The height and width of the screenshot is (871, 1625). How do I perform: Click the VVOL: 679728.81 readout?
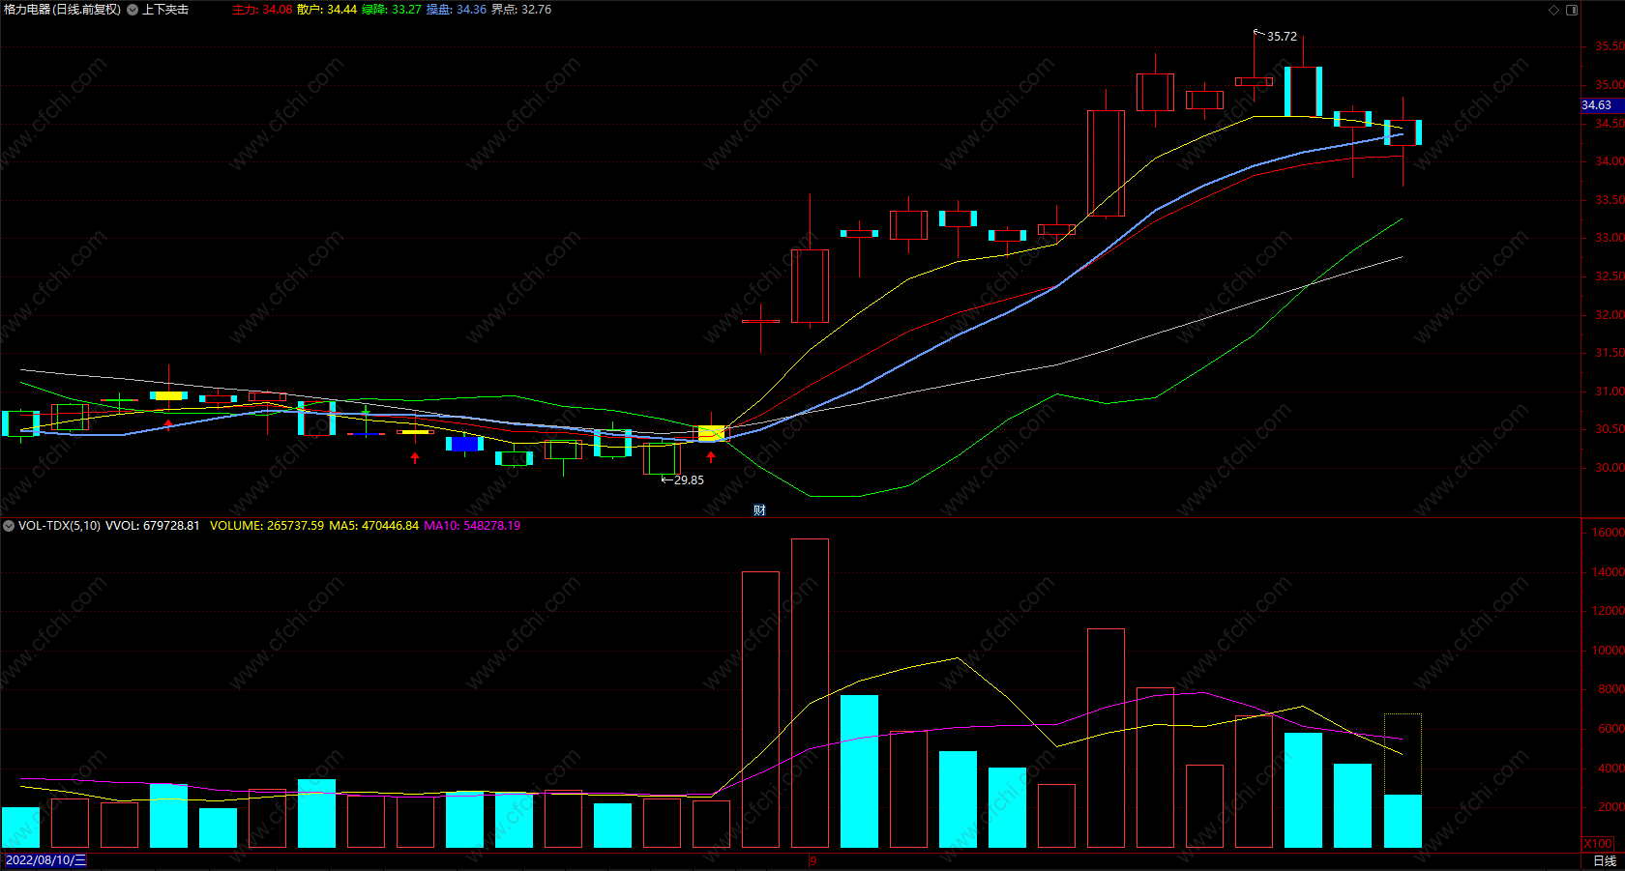coord(153,526)
